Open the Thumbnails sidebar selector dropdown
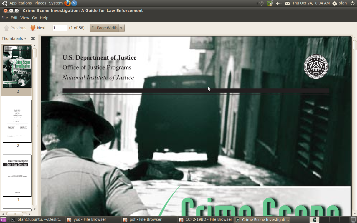 pyautogui.click(x=14, y=38)
